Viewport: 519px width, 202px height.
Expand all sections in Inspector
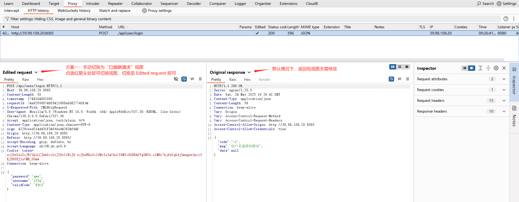[480, 68]
